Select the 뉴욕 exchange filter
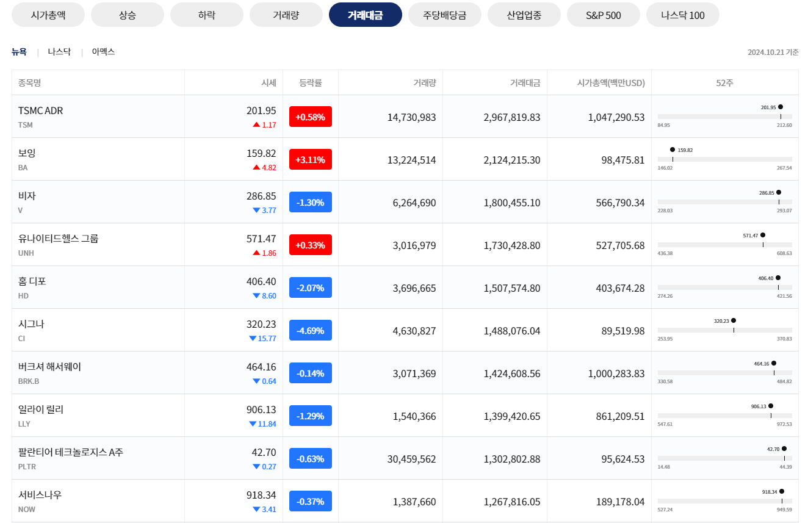 [x=19, y=52]
